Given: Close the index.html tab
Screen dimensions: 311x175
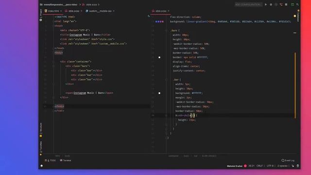Looking at the screenshot, I should click(x=61, y=11).
